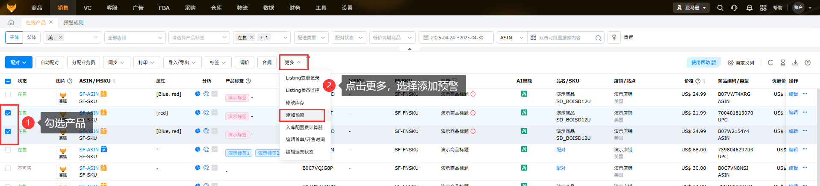Open the 配对状态 dropdown
Viewport: 820px width, 186px height.
[349, 38]
